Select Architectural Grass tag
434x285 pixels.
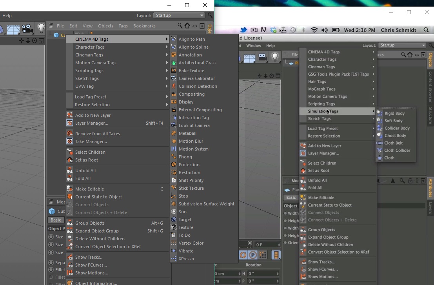coord(204,63)
